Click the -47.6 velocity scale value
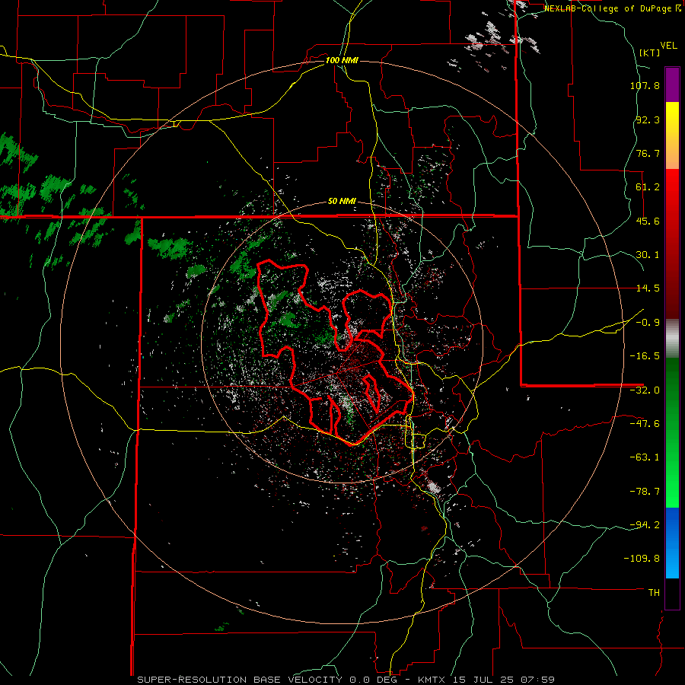Viewport: 685px width, 685px height. pyautogui.click(x=645, y=424)
